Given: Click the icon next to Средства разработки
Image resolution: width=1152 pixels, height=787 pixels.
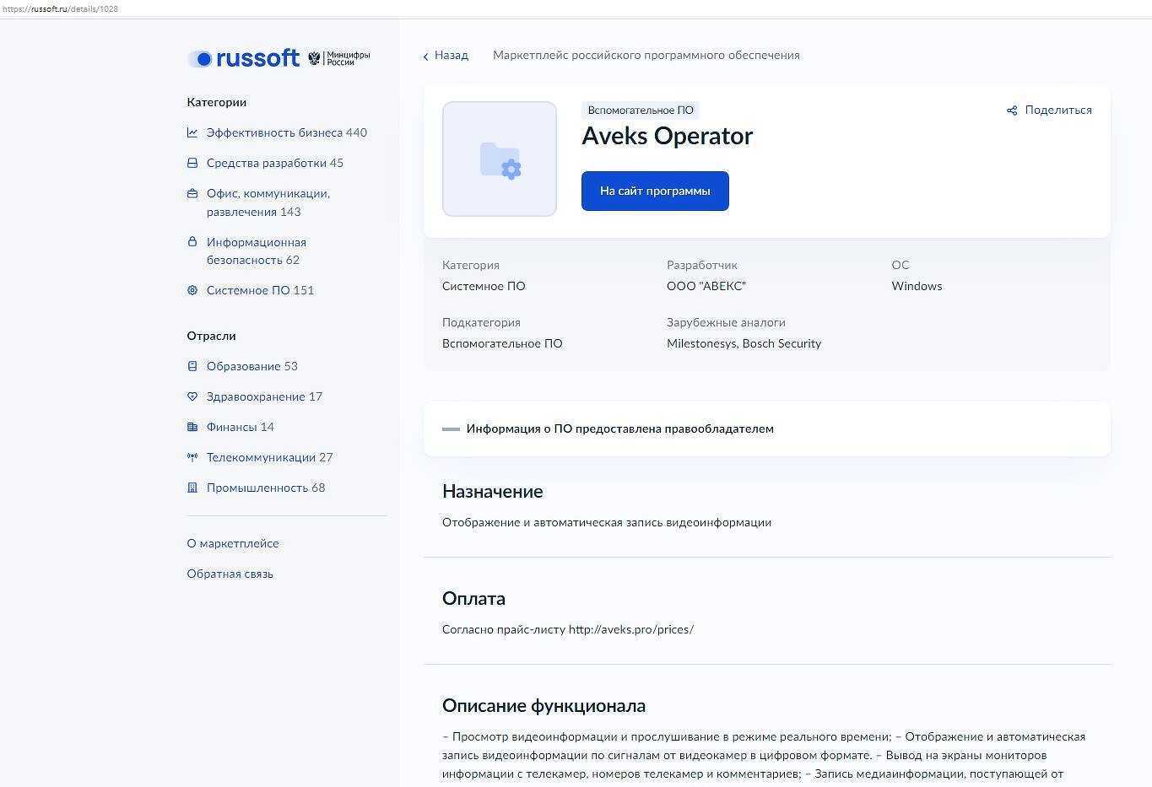Looking at the screenshot, I should [x=192, y=163].
